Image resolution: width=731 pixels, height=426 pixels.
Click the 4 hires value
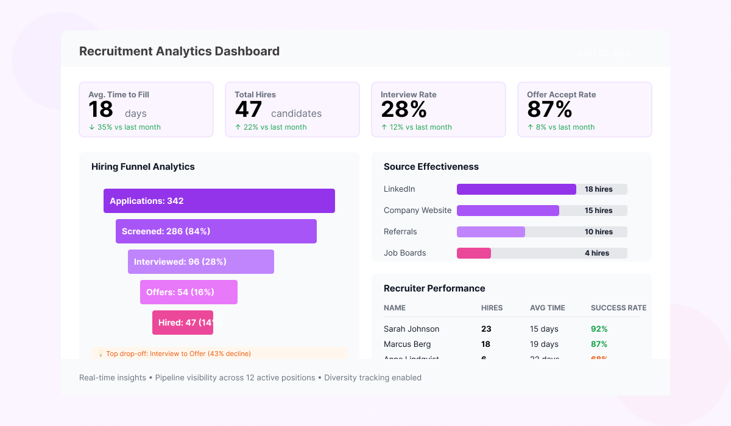pos(597,253)
